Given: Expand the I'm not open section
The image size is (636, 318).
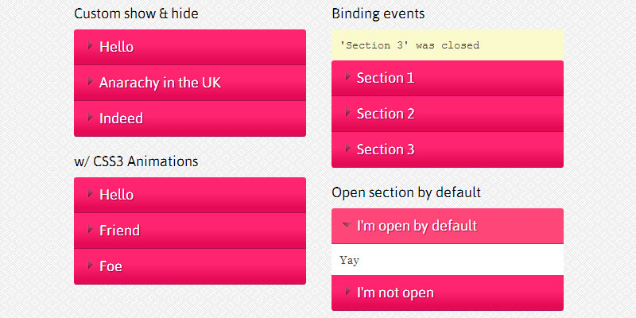Looking at the screenshot, I should point(447,293).
